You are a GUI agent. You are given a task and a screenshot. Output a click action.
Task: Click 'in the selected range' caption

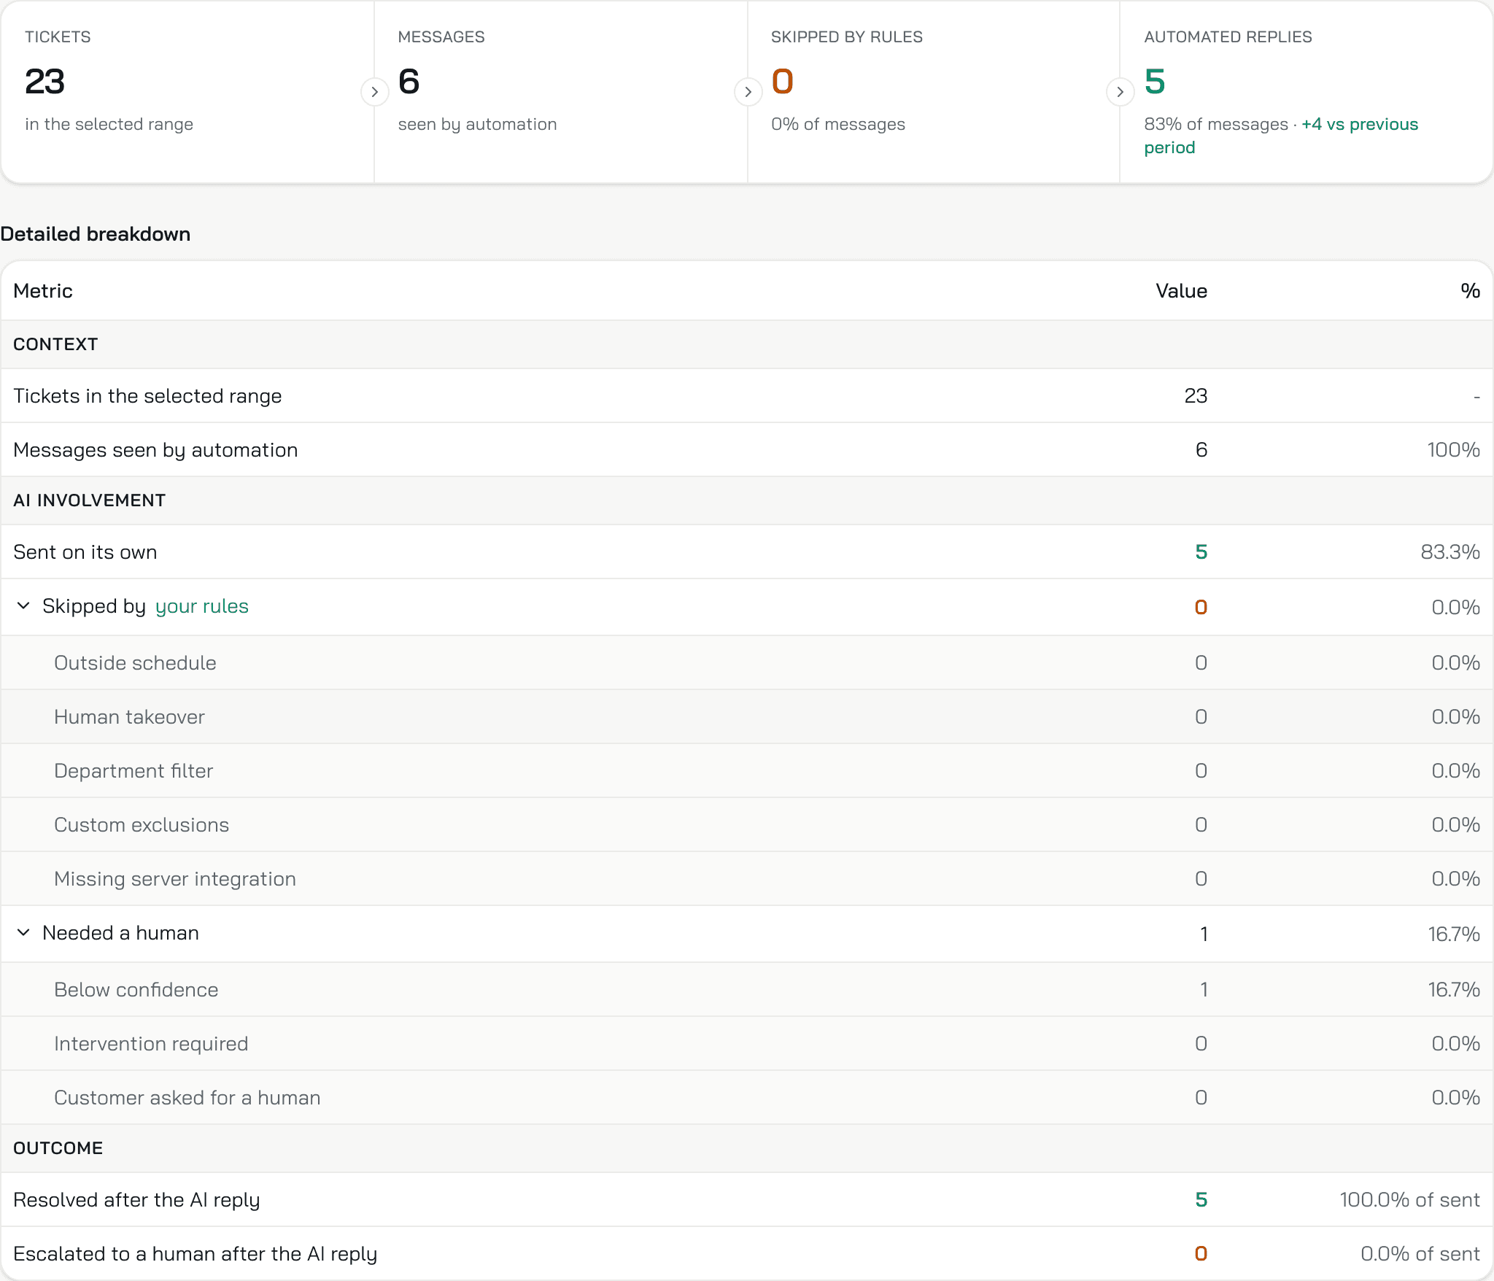(109, 125)
